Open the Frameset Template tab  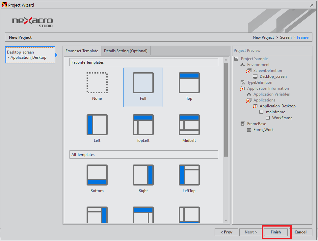[x=82, y=51]
